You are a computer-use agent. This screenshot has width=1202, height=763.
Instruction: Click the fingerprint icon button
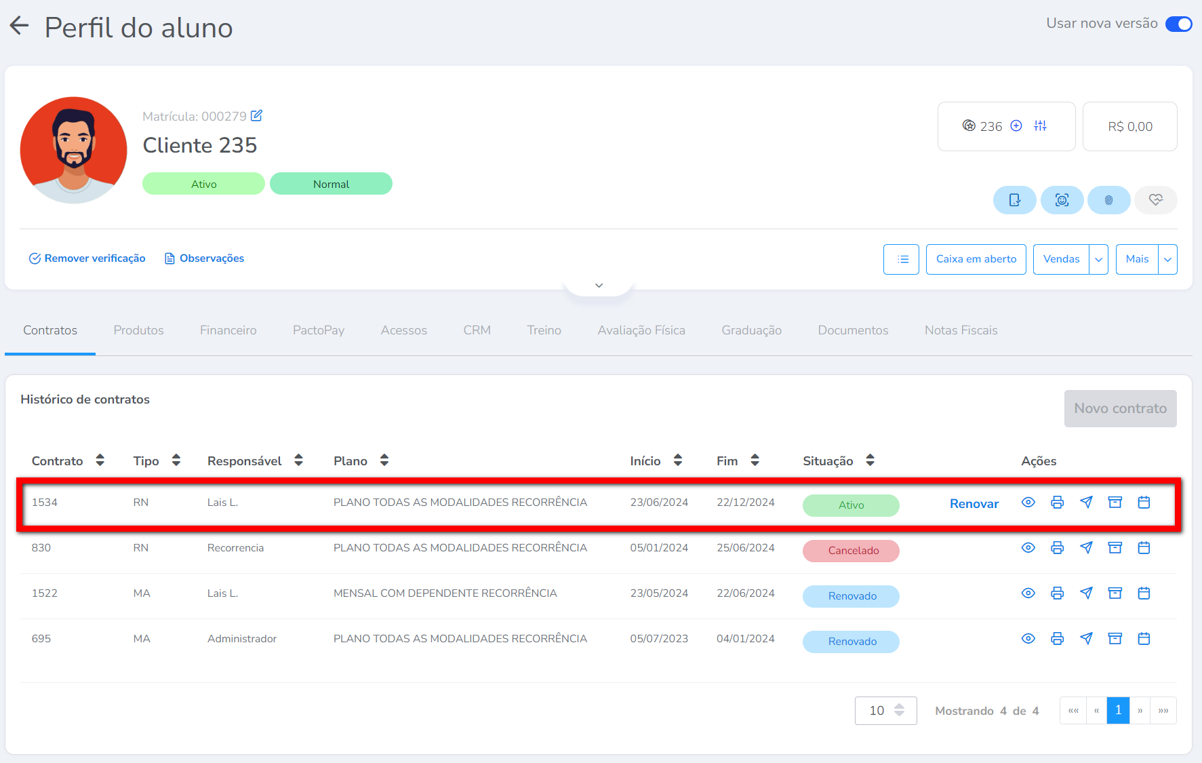pos(1108,200)
